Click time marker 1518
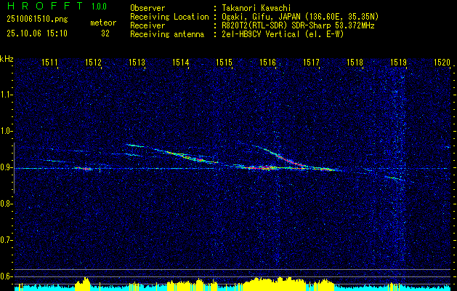The image size is (457, 291). coord(355,62)
